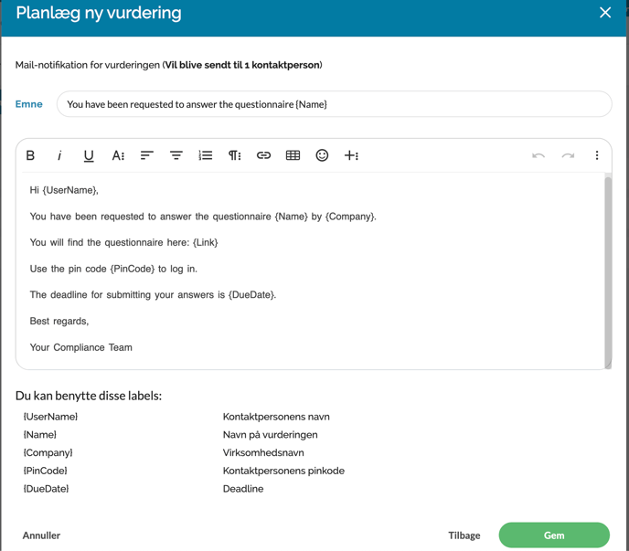Cancel with the Annuller button
Screen dimensions: 629x551
41,535
